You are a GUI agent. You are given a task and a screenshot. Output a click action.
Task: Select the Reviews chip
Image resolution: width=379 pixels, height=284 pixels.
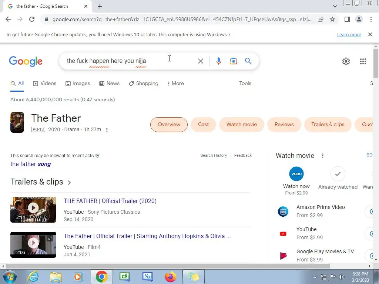(x=284, y=125)
